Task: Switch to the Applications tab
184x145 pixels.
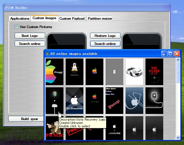Action: pyautogui.click(x=20, y=19)
